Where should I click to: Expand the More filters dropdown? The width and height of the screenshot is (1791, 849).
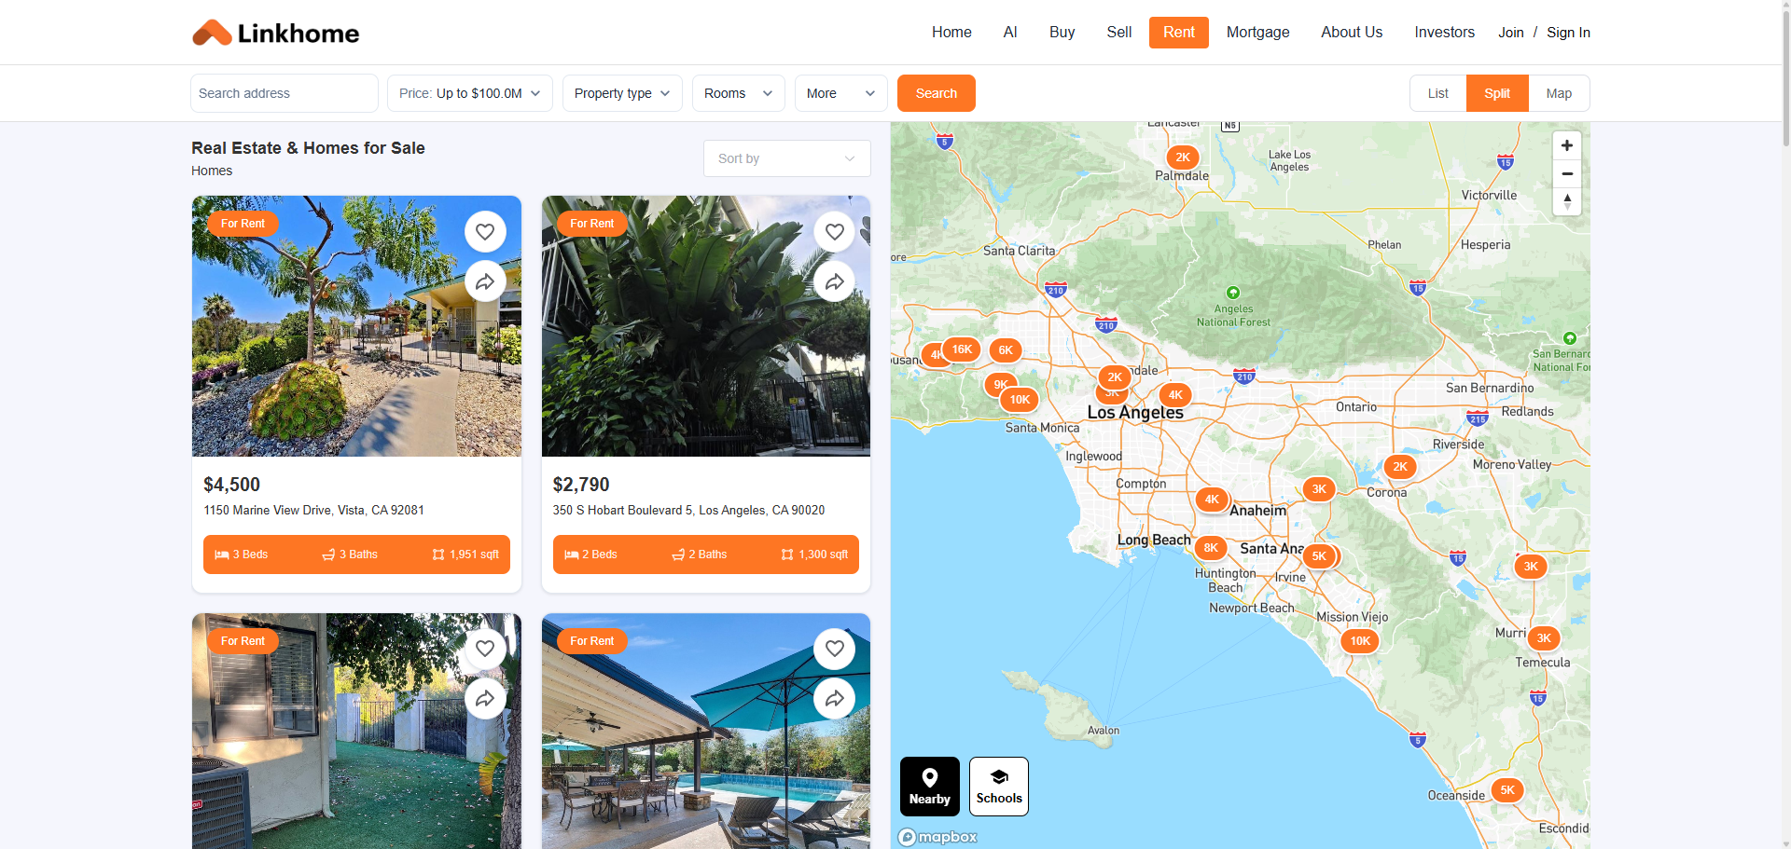[841, 93]
